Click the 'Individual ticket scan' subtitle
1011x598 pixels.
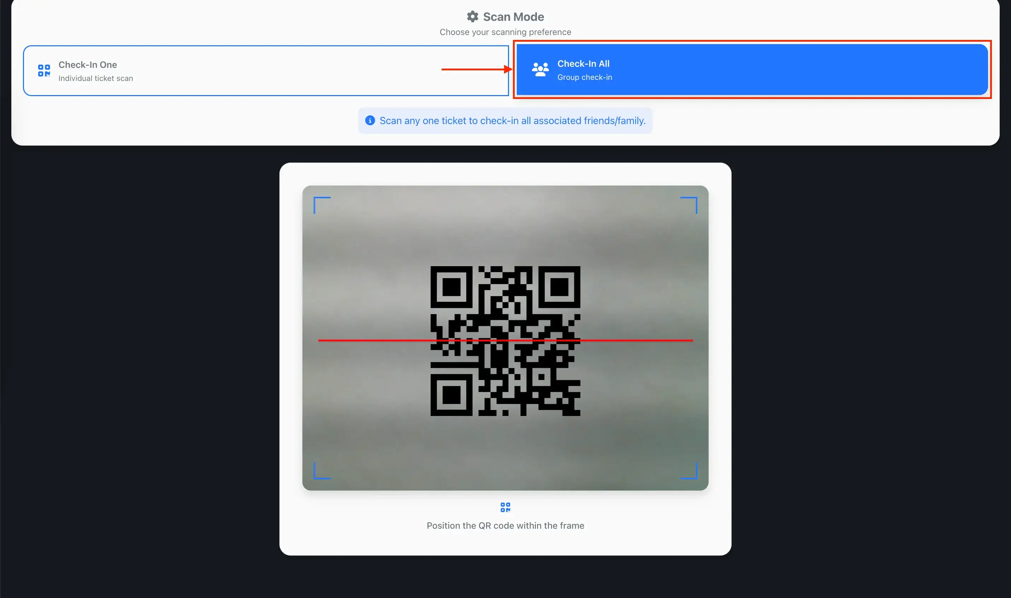click(95, 78)
